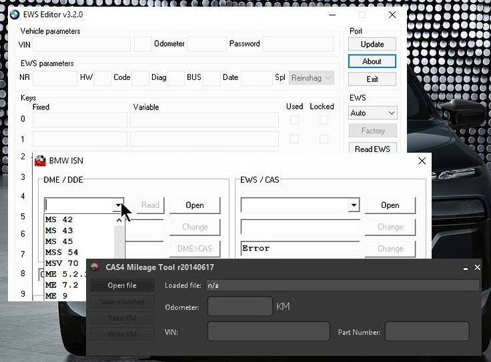491x362 pixels.
Task: Toggle Locked checkbox for key 1
Action: click(x=324, y=139)
